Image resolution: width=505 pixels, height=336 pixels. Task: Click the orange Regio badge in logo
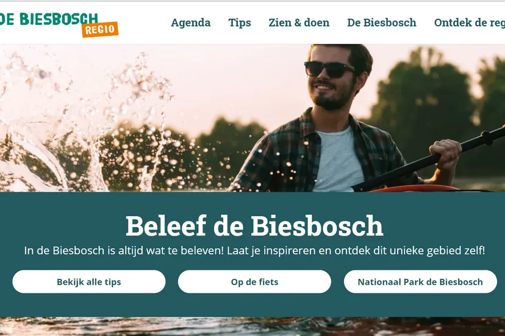(100, 30)
